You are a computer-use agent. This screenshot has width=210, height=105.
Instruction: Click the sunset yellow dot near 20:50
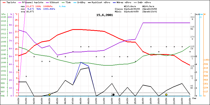click(166, 94)
